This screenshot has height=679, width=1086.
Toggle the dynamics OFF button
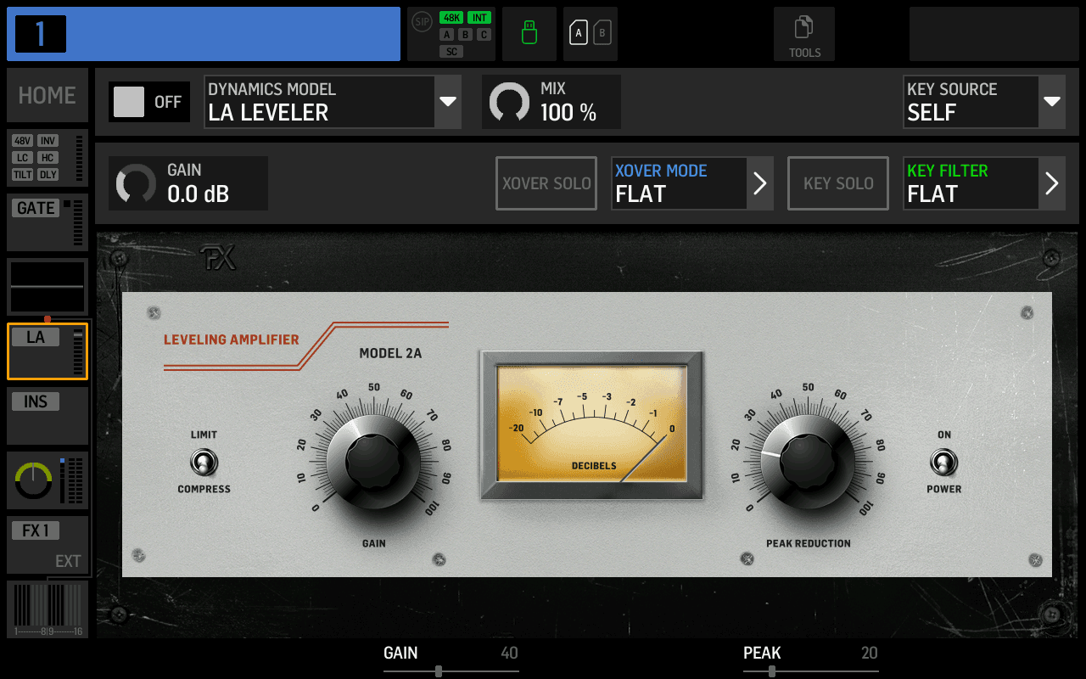[x=149, y=102]
